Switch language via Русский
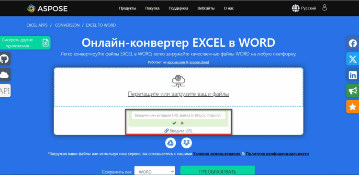The width and height of the screenshot is (359, 175). point(308,8)
